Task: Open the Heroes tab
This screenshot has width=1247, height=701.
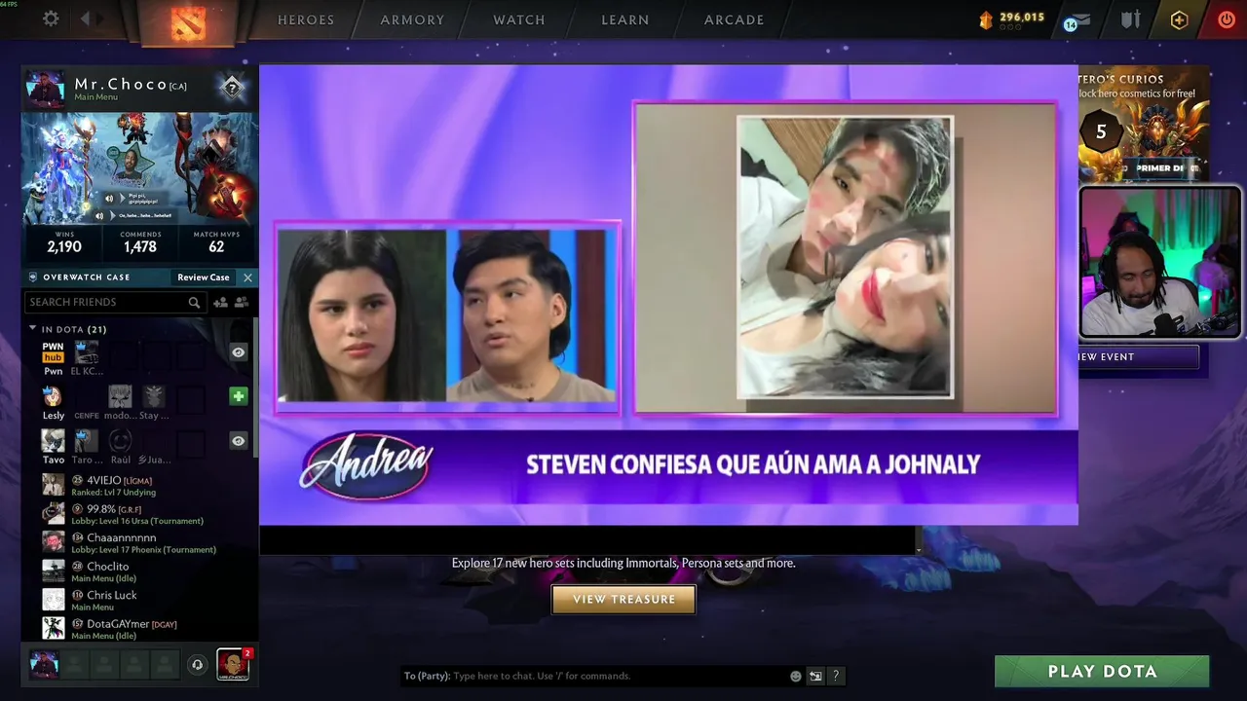Action: coord(306,19)
